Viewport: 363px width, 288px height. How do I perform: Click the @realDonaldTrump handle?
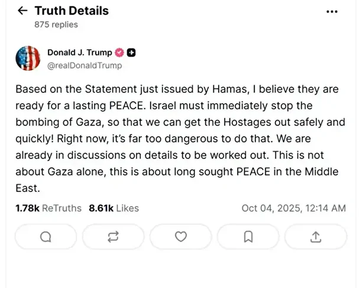coord(85,66)
